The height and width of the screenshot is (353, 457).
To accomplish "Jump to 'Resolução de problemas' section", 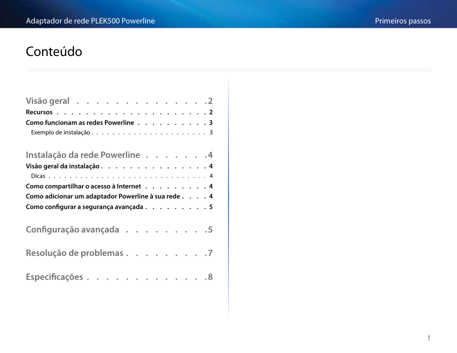I will [119, 253].
